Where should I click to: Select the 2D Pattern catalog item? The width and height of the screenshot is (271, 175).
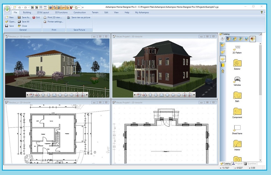coord(237,49)
